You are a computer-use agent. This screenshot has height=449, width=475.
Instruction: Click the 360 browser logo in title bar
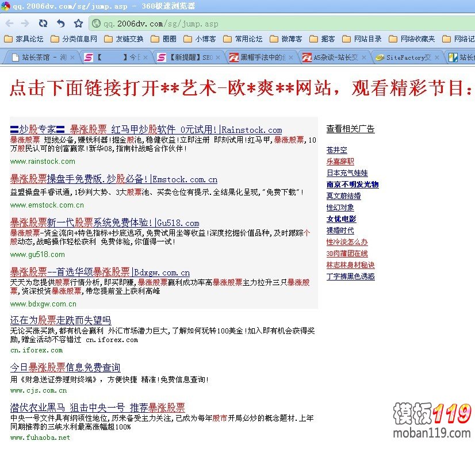point(5,6)
